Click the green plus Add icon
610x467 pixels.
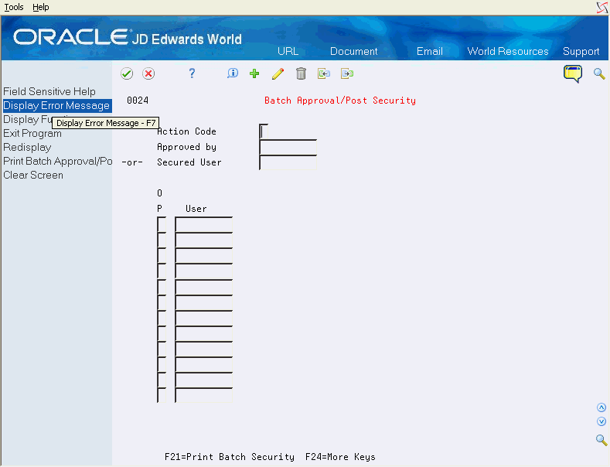(x=254, y=73)
